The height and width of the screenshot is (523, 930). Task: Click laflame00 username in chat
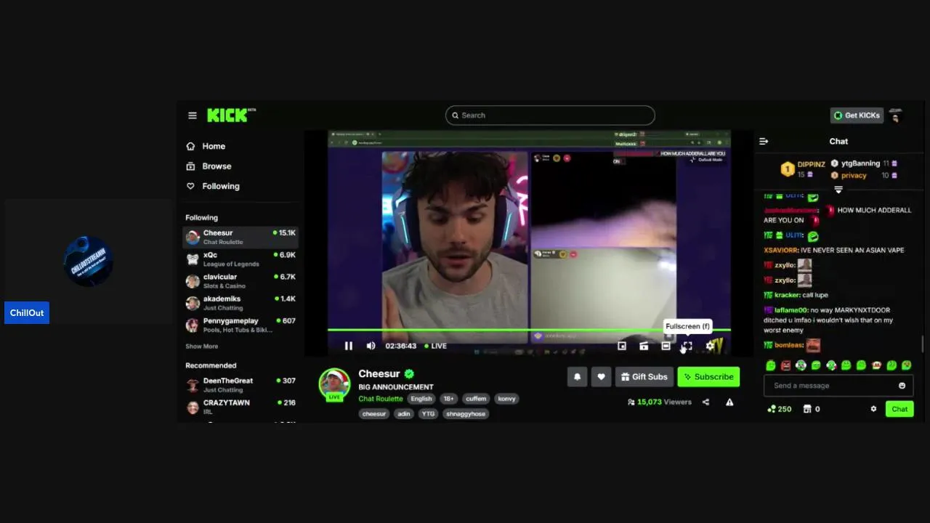coord(790,310)
